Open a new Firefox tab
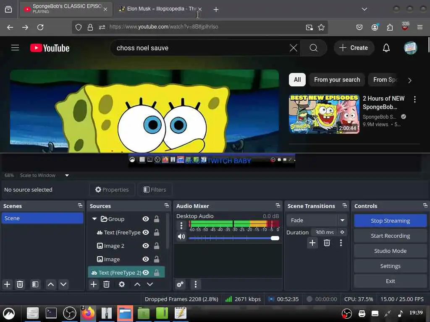The height and width of the screenshot is (322, 430). coord(216,10)
